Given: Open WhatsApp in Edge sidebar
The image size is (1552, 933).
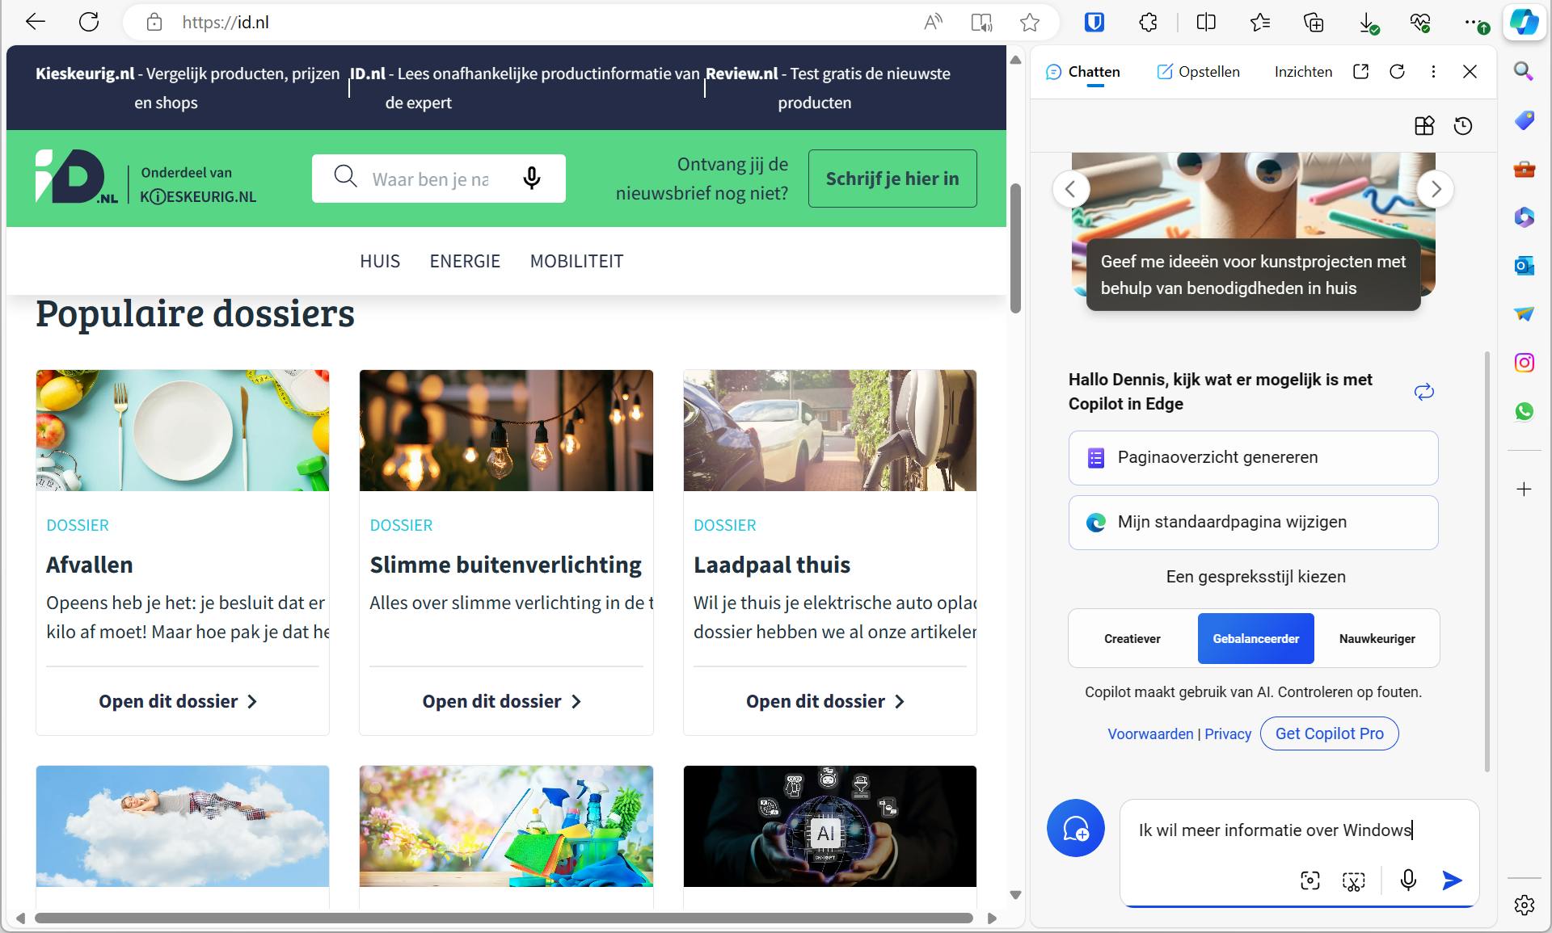Looking at the screenshot, I should click(x=1524, y=411).
